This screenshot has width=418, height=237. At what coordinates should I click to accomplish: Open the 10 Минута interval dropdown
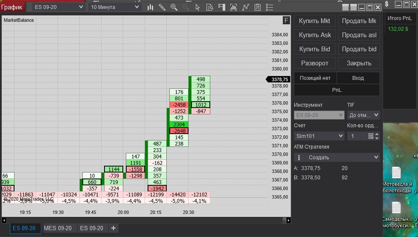(114, 7)
